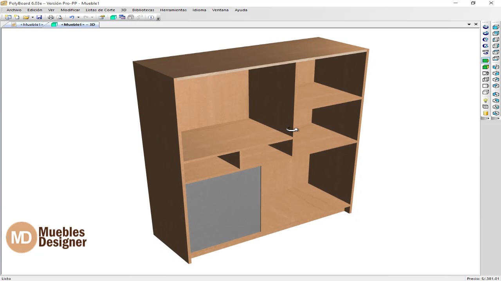Open the document tab list dropdown arrow
This screenshot has height=281, width=501.
(469, 24)
